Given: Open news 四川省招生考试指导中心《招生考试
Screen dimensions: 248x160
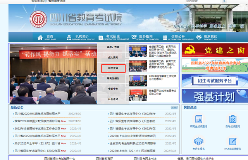Looking at the screenshot, I should pyautogui.click(x=132, y=121).
